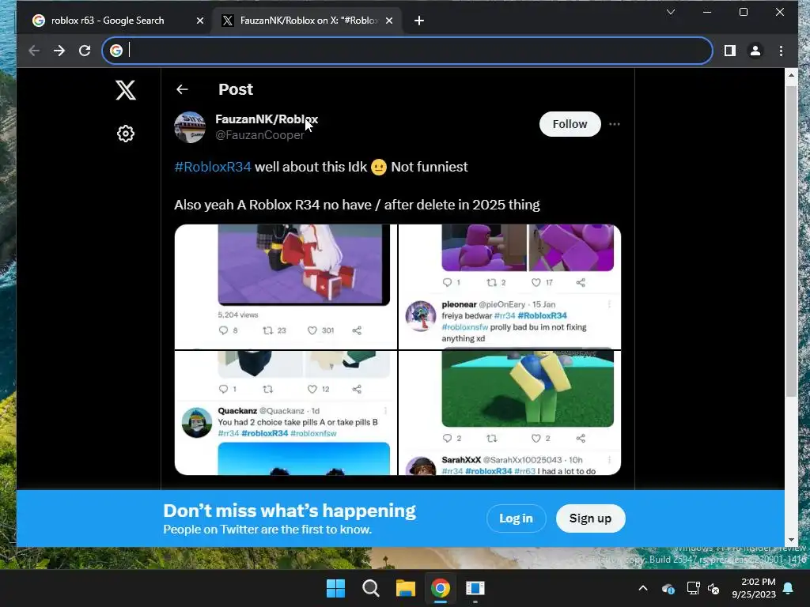Open a new browser tab
The height and width of the screenshot is (607, 810).
419,21
